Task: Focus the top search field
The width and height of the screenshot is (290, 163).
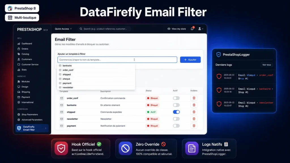Action: (104, 29)
